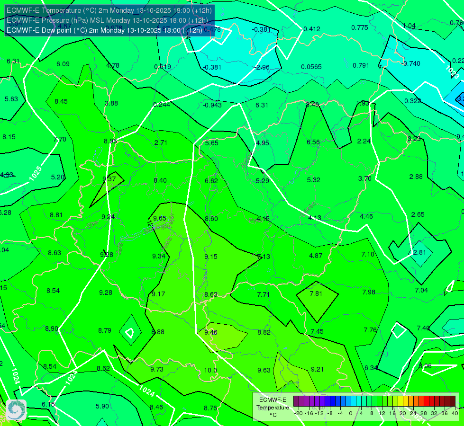Click the 8.96 dew point value
This screenshot has height=426, width=464.
tap(110, 141)
